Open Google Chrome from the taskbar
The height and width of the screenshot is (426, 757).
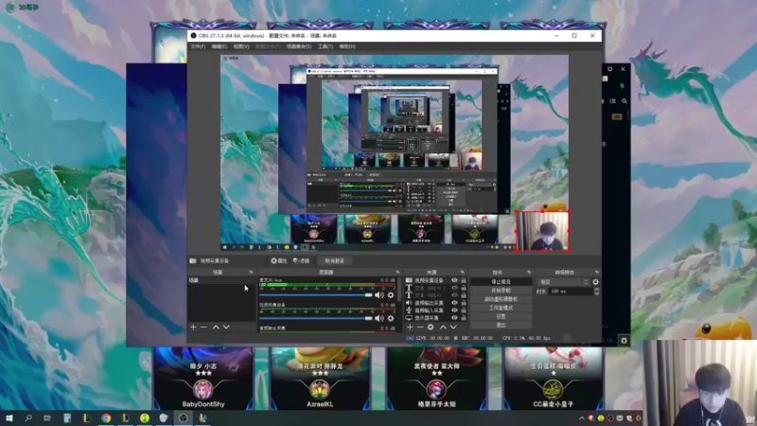106,417
